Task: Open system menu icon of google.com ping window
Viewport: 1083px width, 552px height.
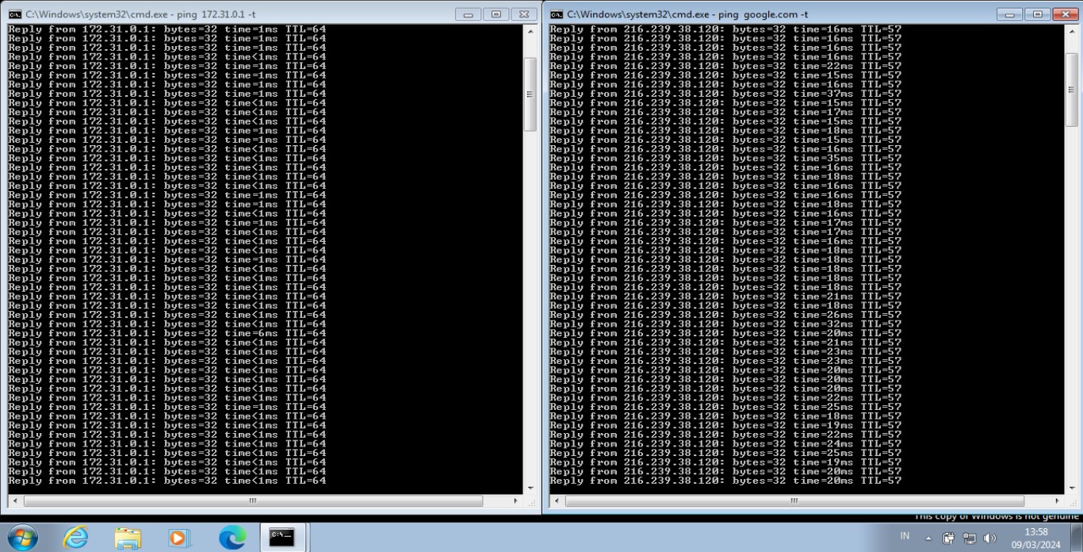Action: [557, 14]
